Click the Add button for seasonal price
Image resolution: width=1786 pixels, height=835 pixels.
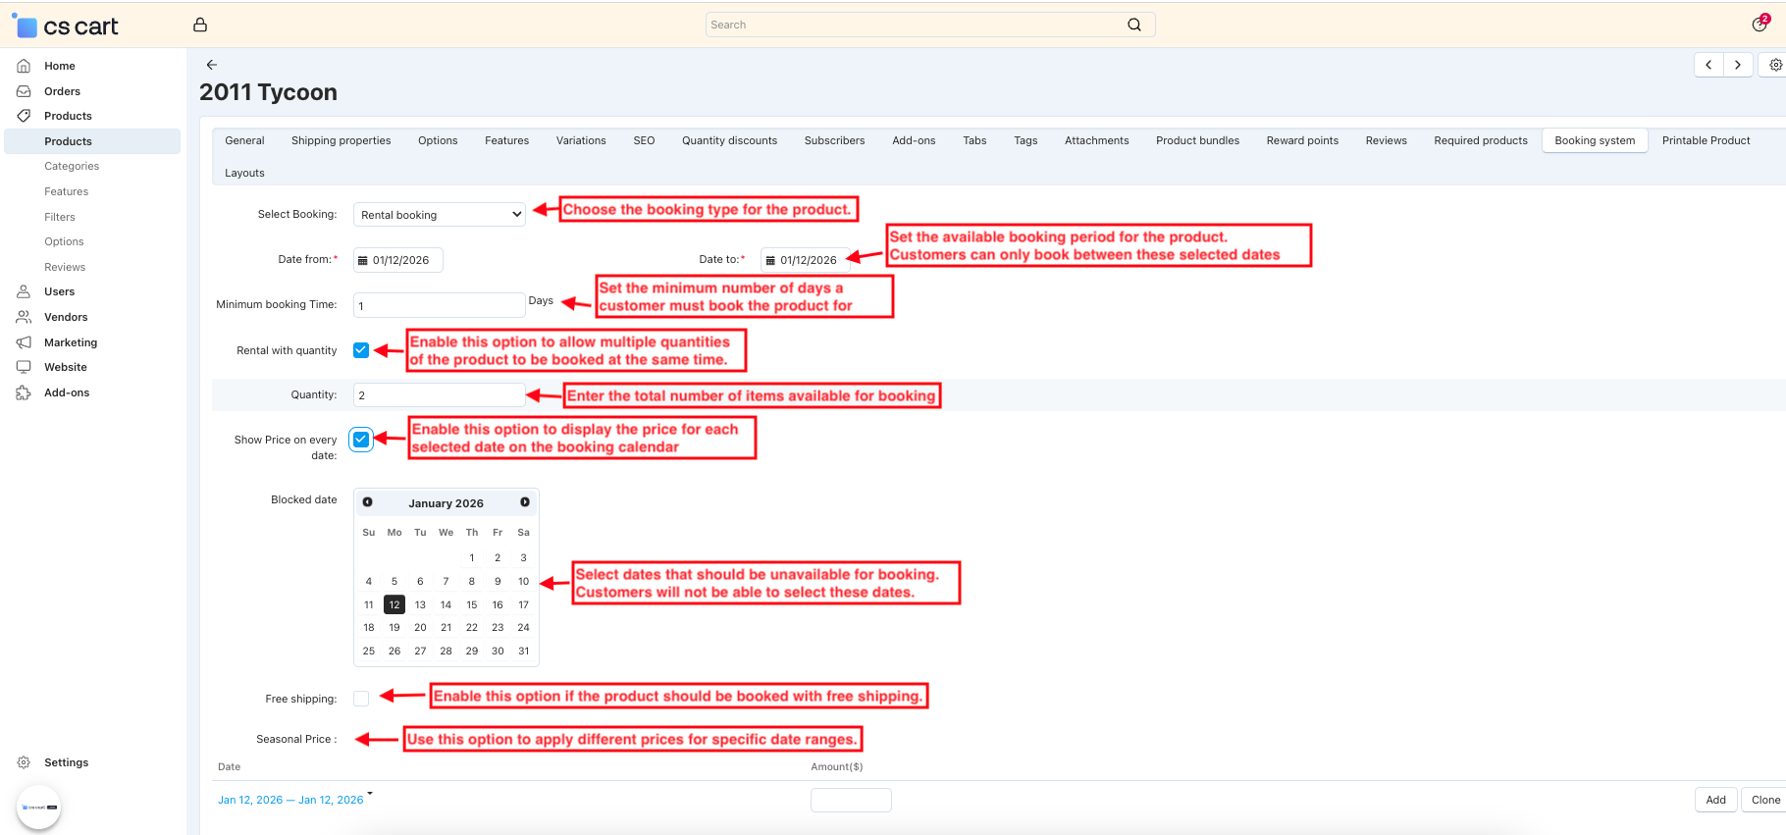(1715, 800)
